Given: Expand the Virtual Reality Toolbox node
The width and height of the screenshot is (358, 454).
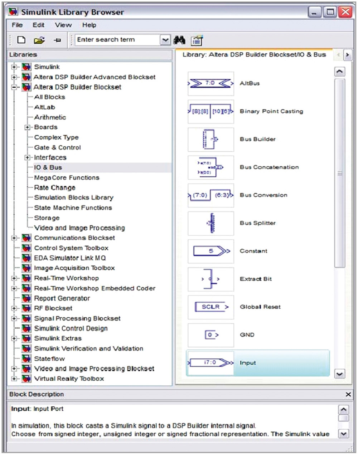Looking at the screenshot, I should pos(14,379).
